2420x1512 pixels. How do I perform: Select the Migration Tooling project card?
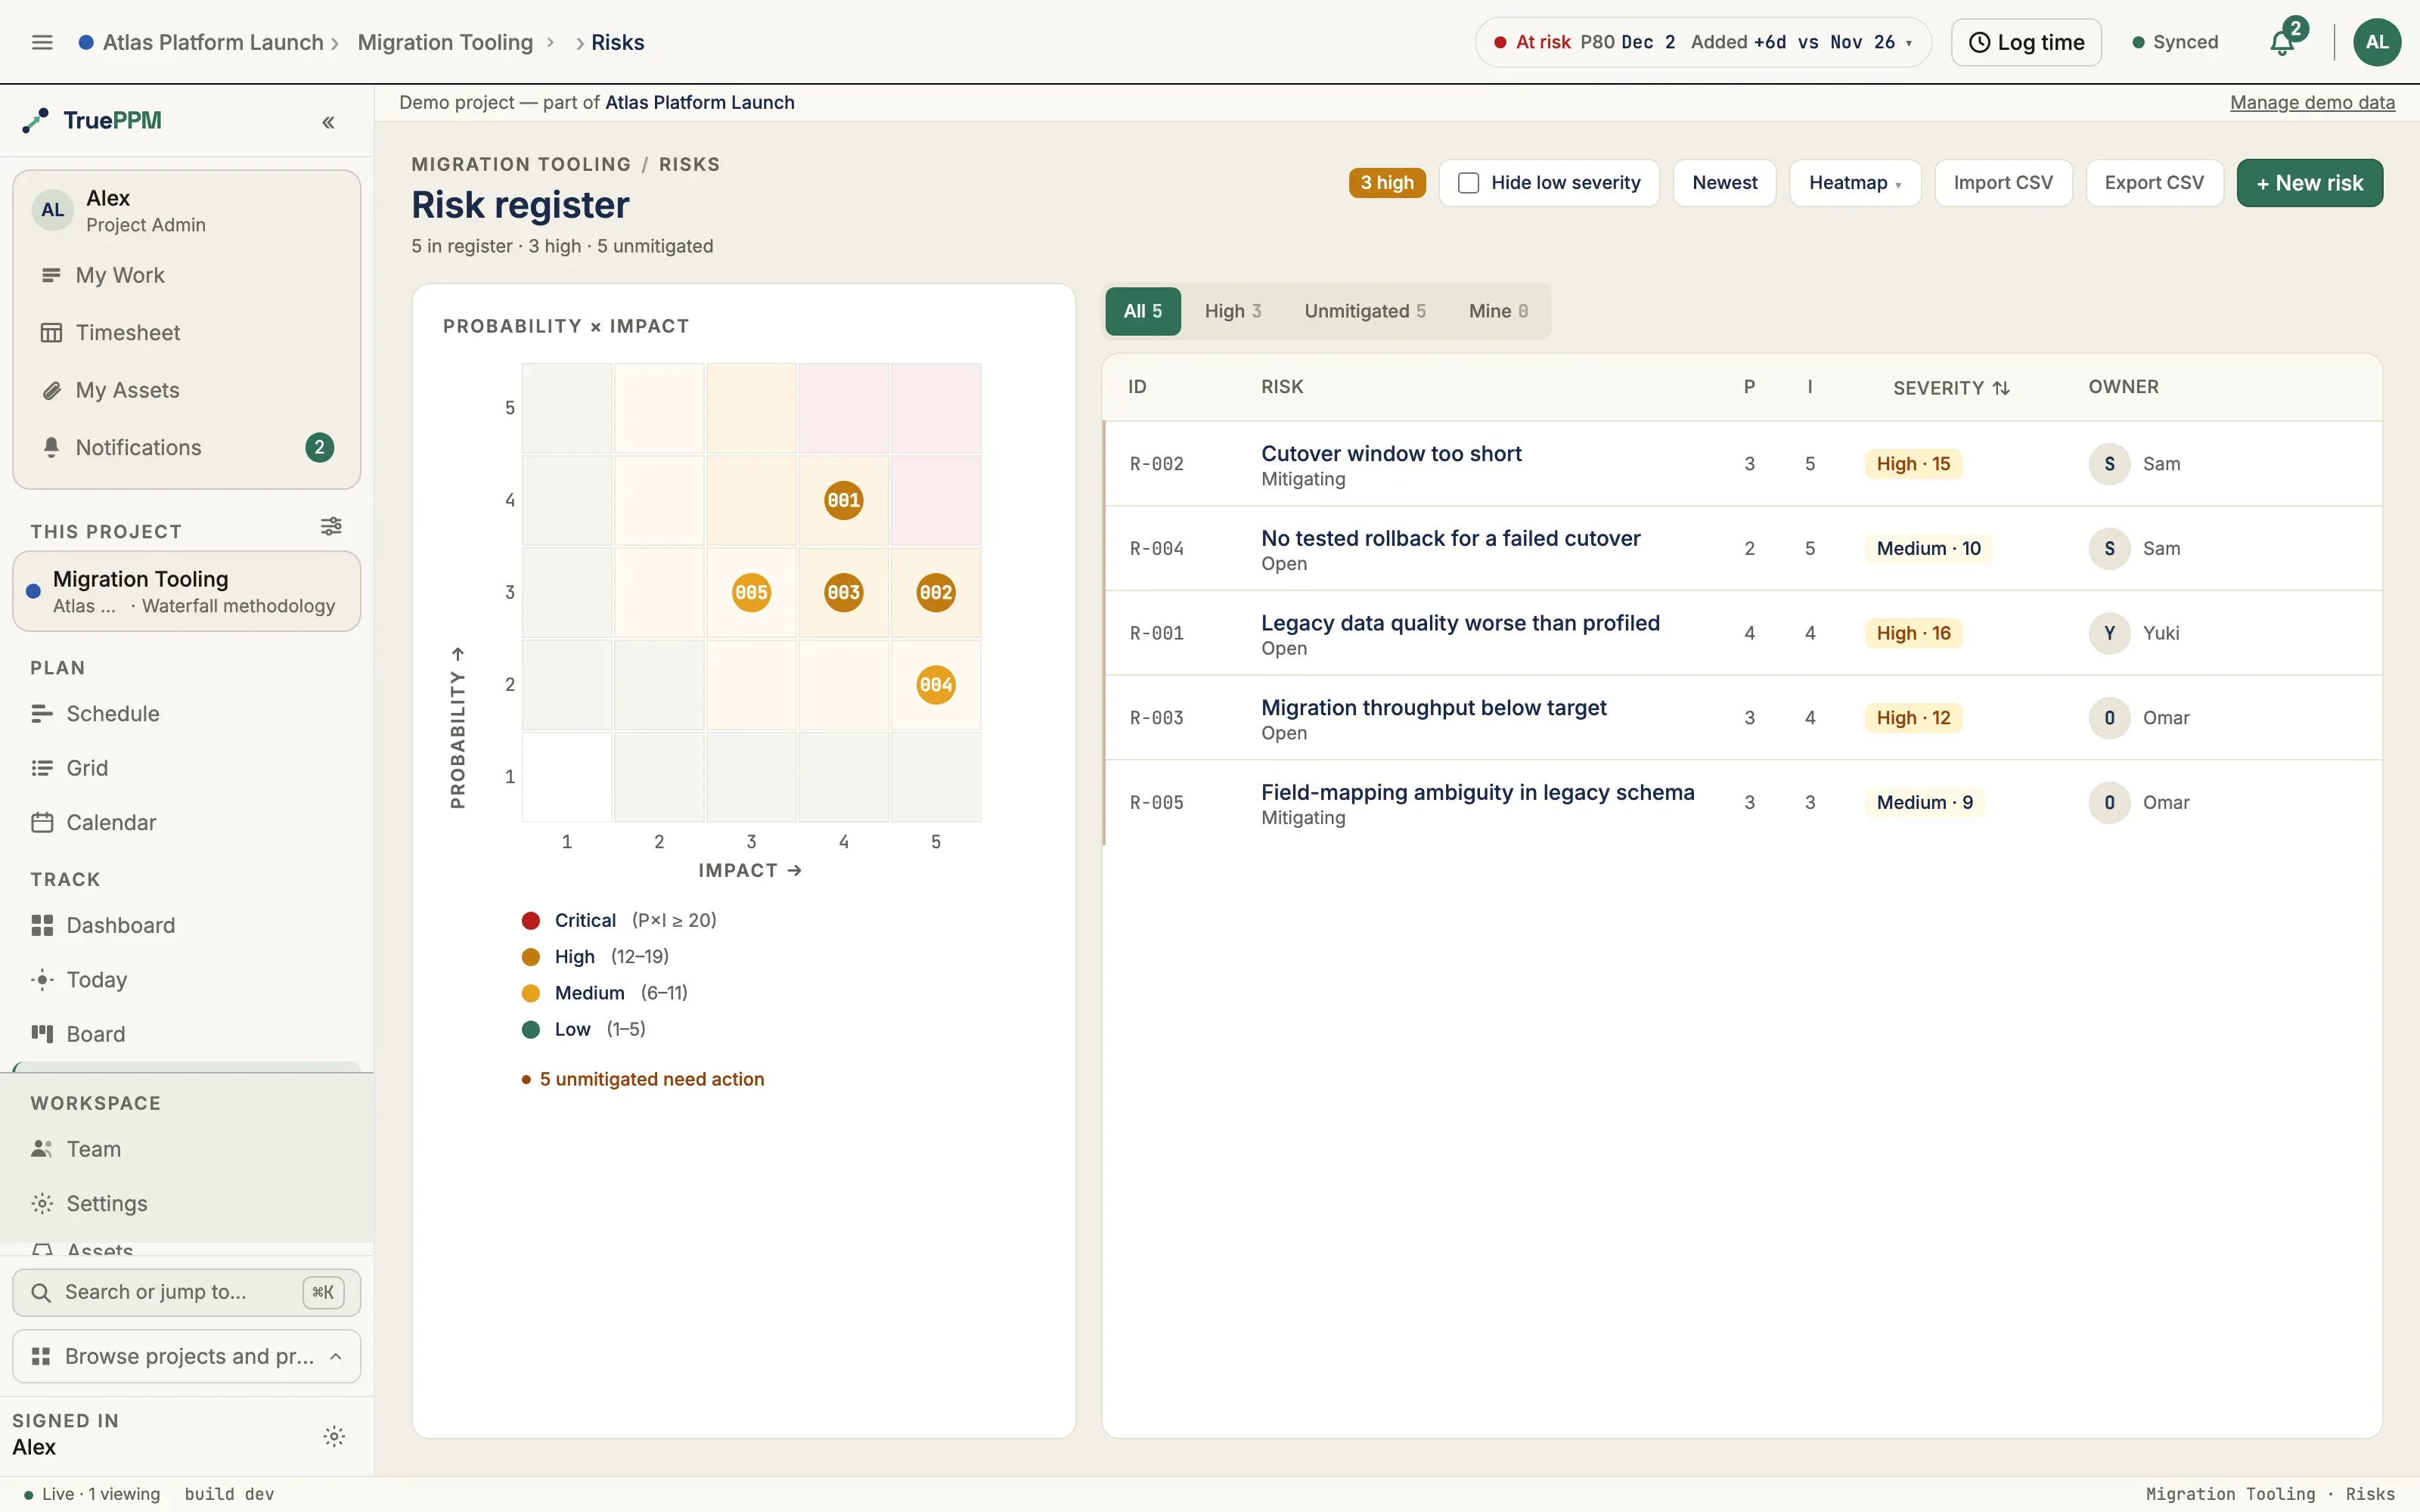(x=187, y=591)
